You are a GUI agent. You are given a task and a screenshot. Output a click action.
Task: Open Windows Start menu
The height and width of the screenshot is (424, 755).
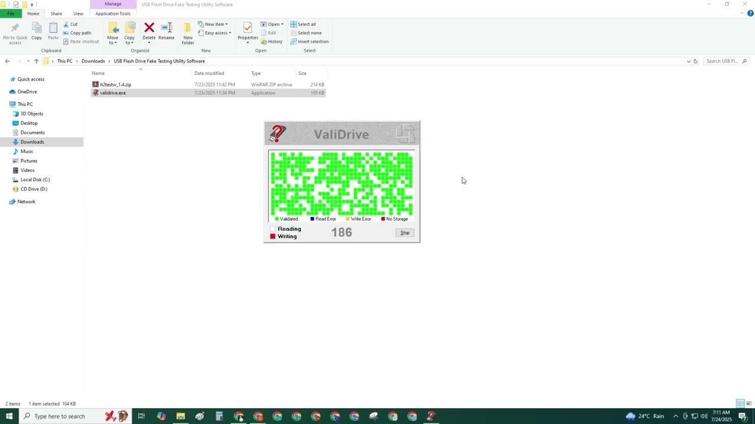coord(9,416)
